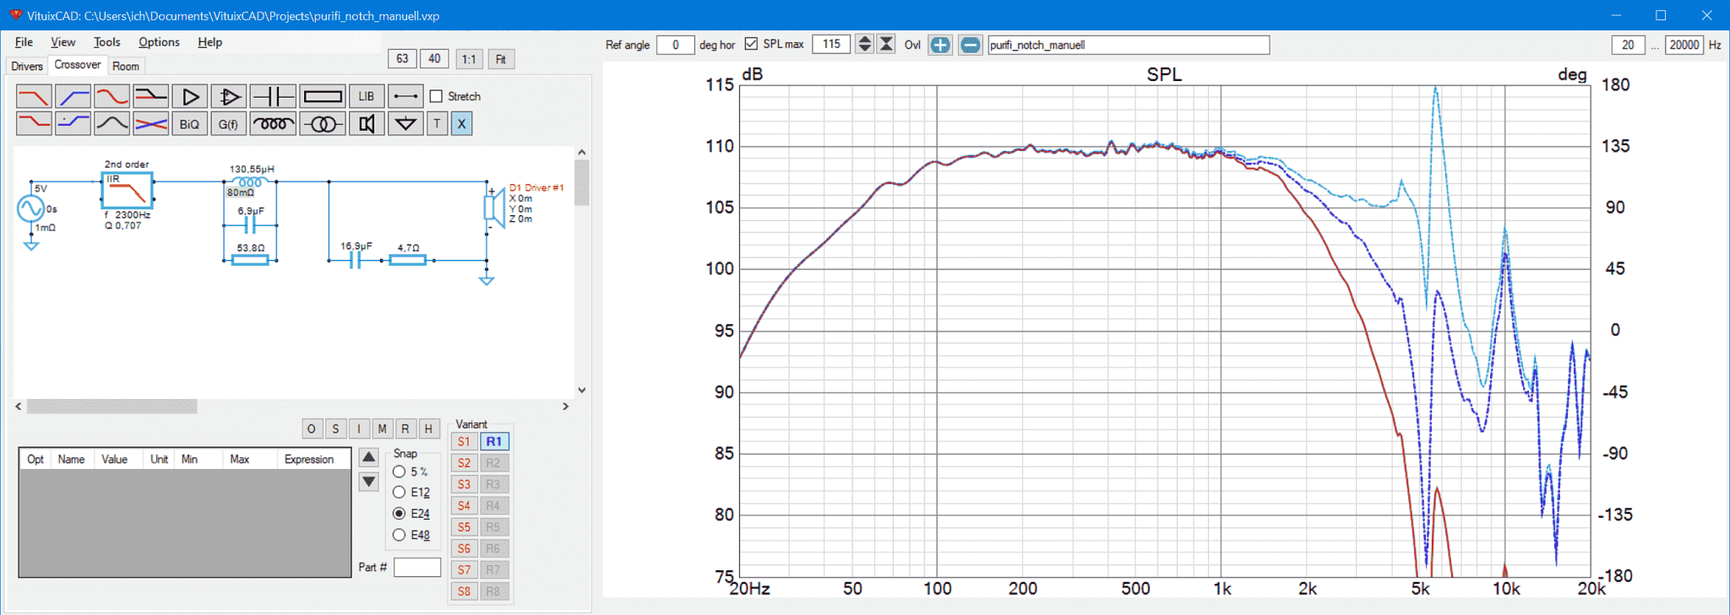Screen dimensions: 1730x615
Task: Add a blue high-pass filter block
Action: point(73,96)
